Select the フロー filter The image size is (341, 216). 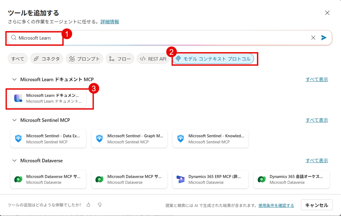120,59
